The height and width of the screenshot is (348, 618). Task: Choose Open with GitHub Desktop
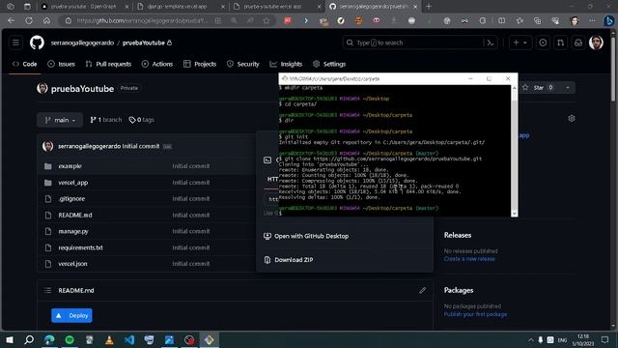coord(307,236)
